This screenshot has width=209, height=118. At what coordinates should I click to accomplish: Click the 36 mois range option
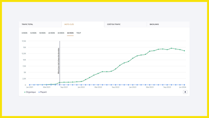tap(70, 33)
